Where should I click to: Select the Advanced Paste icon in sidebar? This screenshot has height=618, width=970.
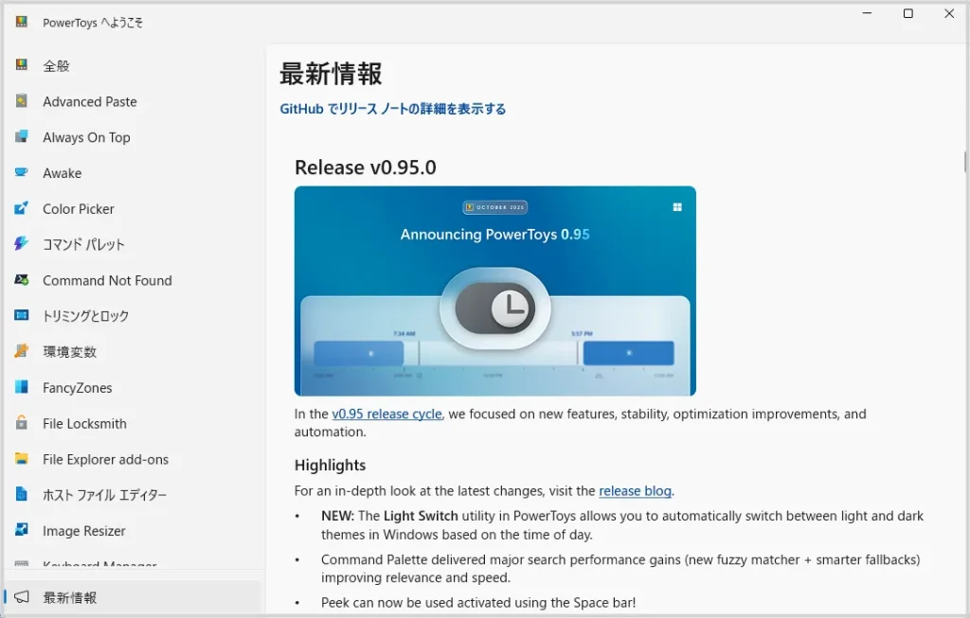22,101
